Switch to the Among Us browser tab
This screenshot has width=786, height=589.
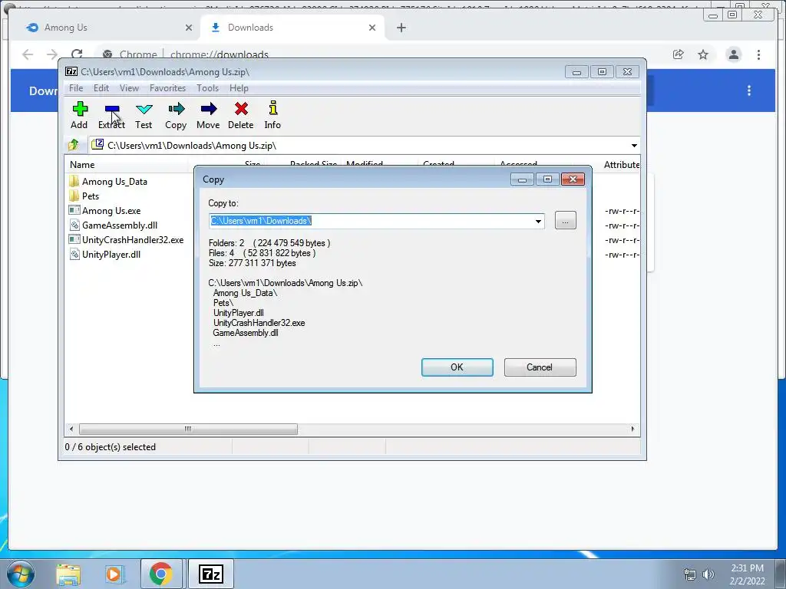pos(107,28)
